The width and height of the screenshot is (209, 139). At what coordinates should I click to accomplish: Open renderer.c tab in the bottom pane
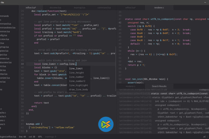(131, 86)
